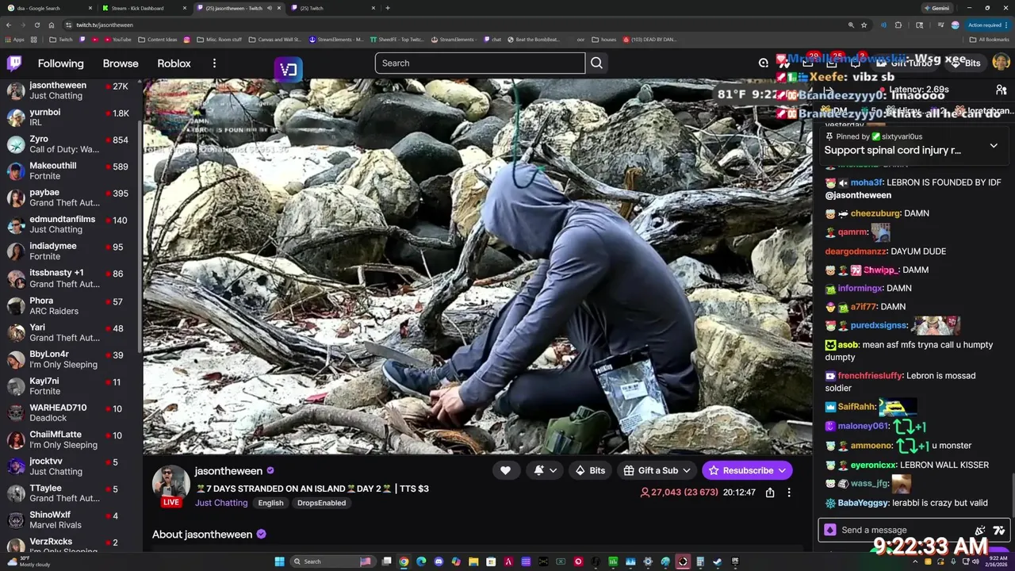Viewport: 1015px width, 571px height.
Task: Click the Microsoft Edge taskbar icon
Action: coord(421,562)
